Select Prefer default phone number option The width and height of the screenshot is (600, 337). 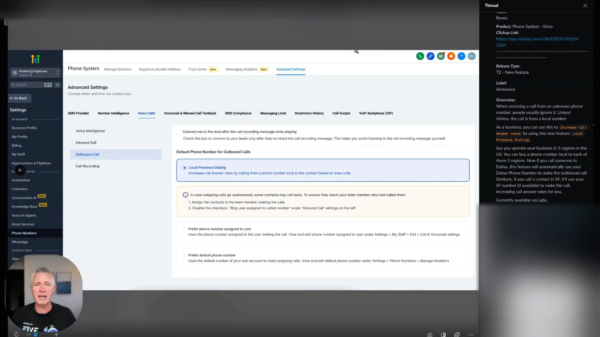(x=184, y=255)
